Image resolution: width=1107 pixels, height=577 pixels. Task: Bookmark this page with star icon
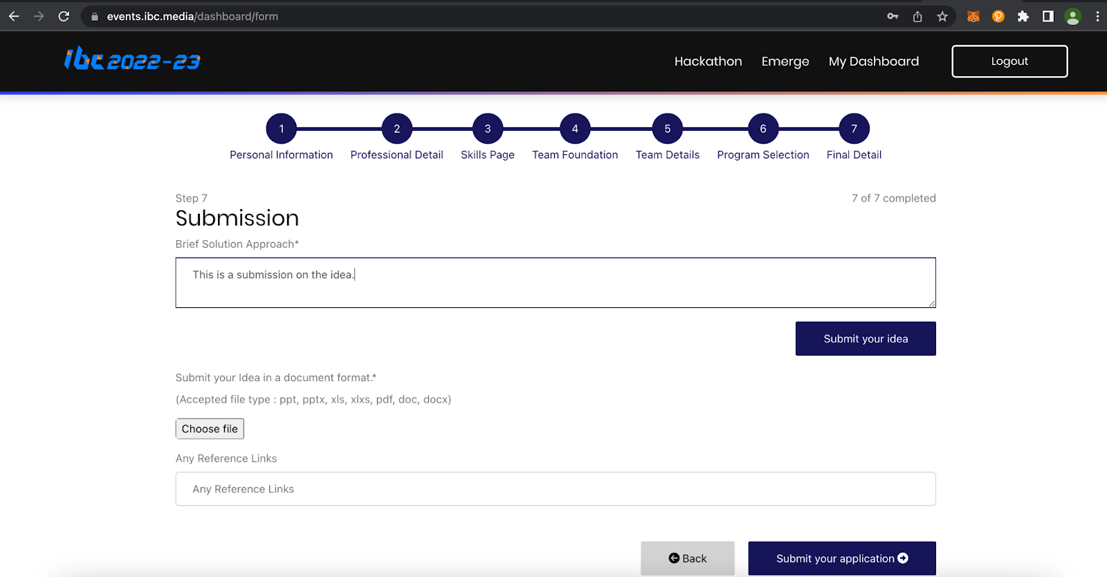[942, 16]
